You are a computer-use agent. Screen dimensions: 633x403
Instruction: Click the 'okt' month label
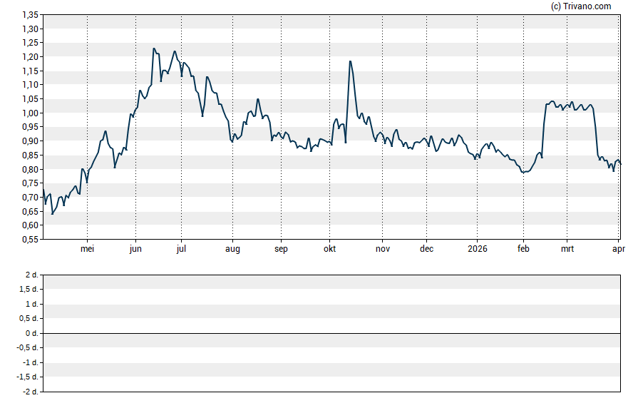pyautogui.click(x=329, y=249)
